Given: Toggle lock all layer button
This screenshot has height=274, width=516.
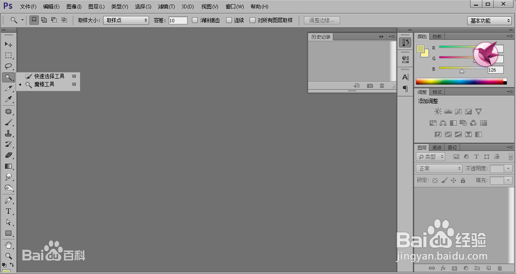Looking at the screenshot, I should 463,180.
